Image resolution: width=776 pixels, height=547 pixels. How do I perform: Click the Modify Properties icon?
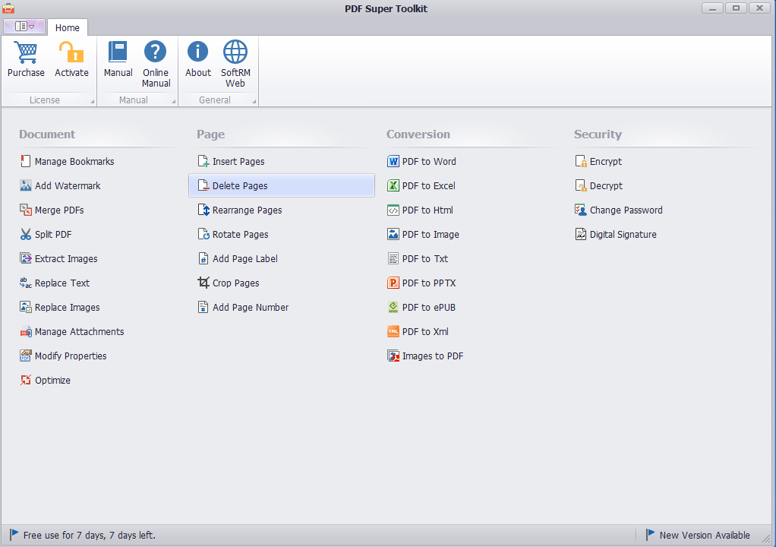(26, 356)
